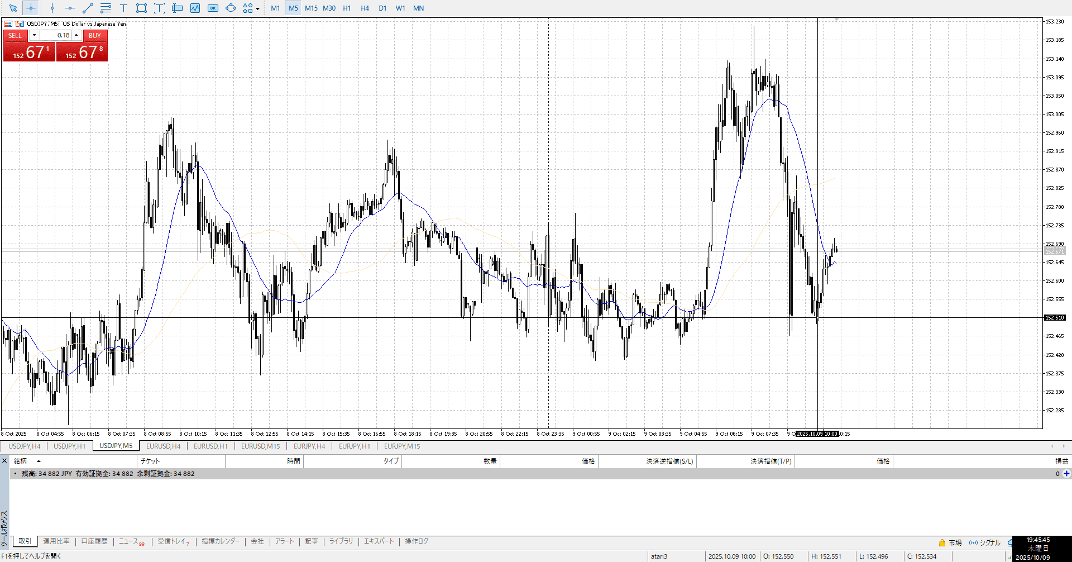Decrease lot volume with down arrow
1072x562 pixels.
34,35
